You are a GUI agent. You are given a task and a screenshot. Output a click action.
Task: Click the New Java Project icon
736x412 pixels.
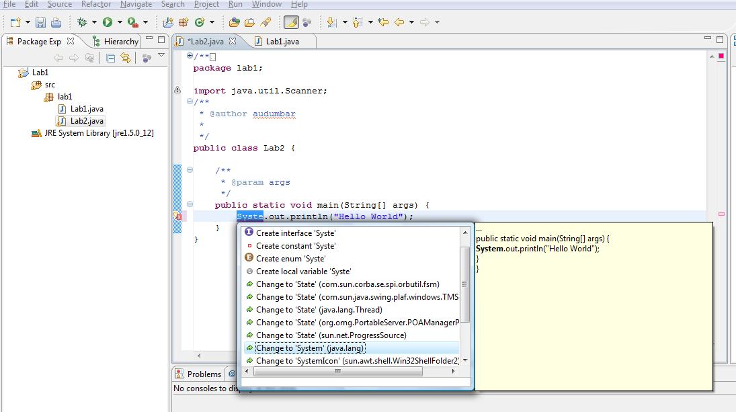coord(167,22)
